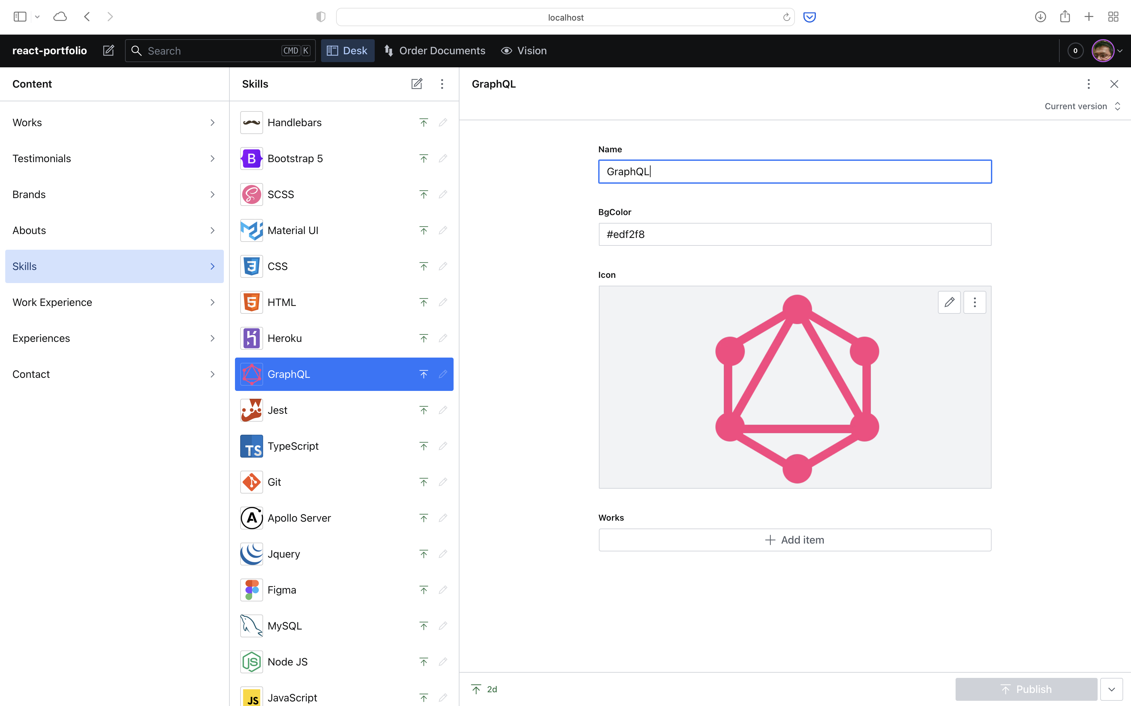Viewport: 1131px width, 706px height.
Task: Publish the Jest skill using arrow icon
Action: [x=423, y=410]
